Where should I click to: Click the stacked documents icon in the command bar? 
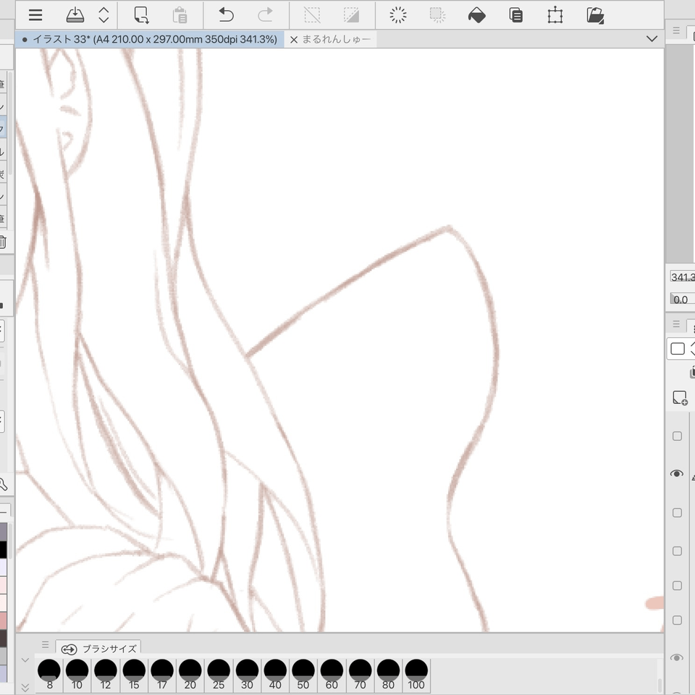click(x=516, y=15)
